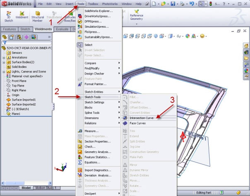Expand Lights, Cameras and Scene node
The height and width of the screenshot is (196, 250).
click(4, 72)
